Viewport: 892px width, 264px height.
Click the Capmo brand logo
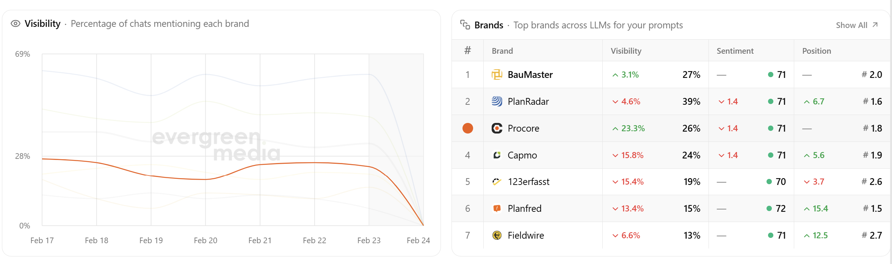point(497,155)
